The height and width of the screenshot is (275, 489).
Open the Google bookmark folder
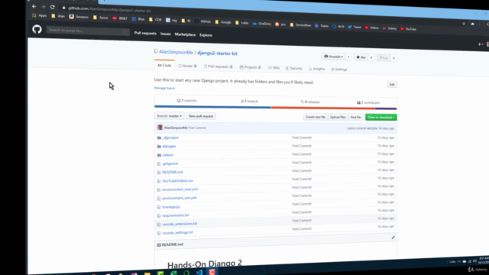click(x=223, y=22)
